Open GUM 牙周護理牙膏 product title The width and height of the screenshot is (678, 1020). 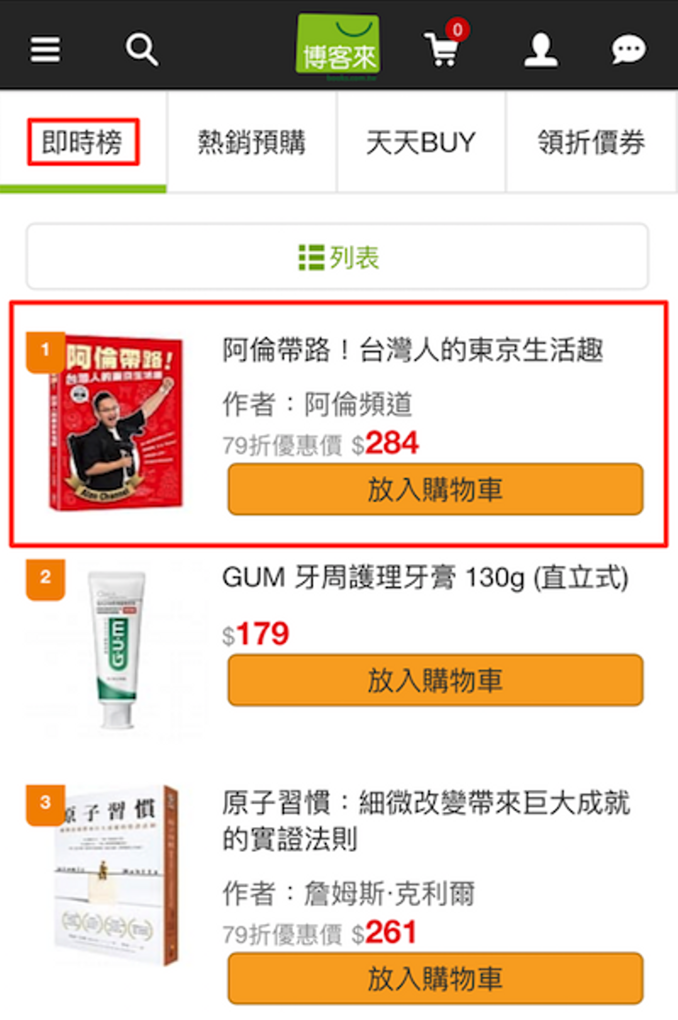tap(426, 577)
